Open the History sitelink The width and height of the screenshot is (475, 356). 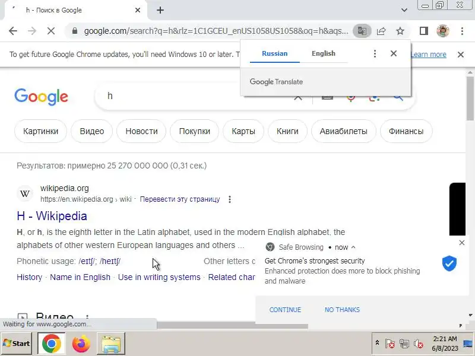[x=29, y=277]
